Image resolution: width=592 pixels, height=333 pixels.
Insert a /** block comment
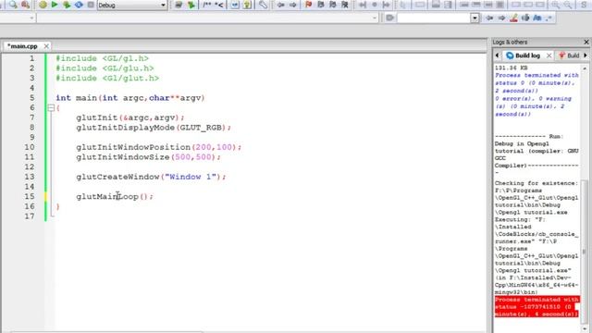click(x=207, y=5)
